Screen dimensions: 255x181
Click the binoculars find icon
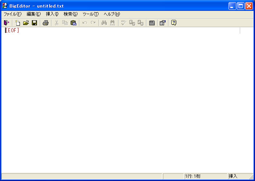(x=104, y=23)
